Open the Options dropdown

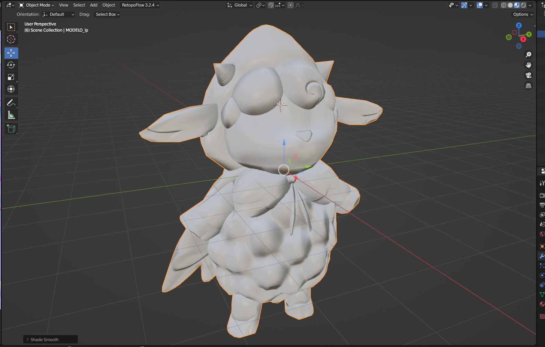coord(523,14)
